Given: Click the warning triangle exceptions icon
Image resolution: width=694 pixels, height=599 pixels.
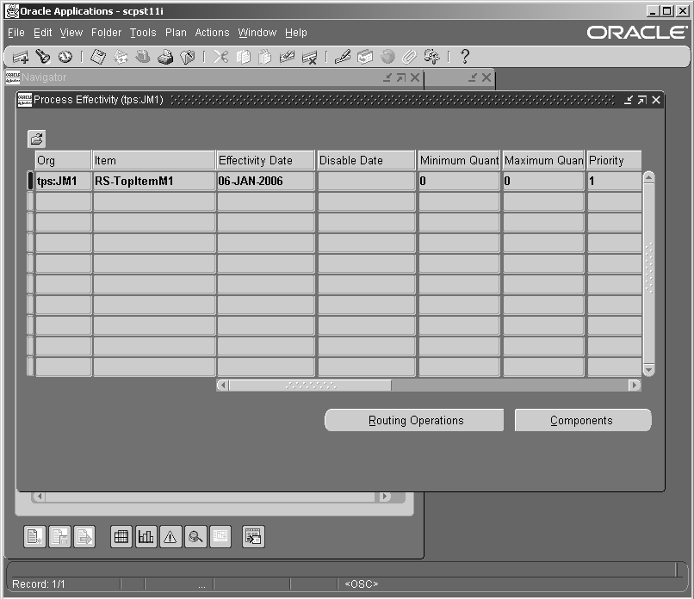Looking at the screenshot, I should (170, 537).
